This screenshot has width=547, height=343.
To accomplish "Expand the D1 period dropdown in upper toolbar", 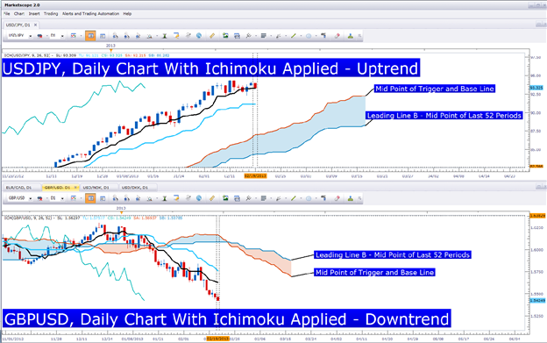I will tap(57, 36).
